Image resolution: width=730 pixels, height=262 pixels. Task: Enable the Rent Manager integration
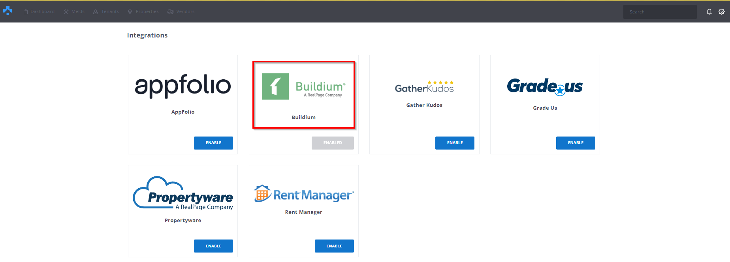(x=334, y=246)
